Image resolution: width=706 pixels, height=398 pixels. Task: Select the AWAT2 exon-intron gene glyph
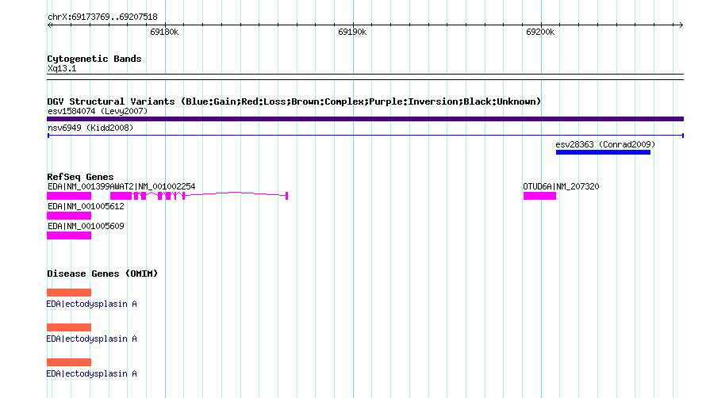pyautogui.click(x=199, y=195)
